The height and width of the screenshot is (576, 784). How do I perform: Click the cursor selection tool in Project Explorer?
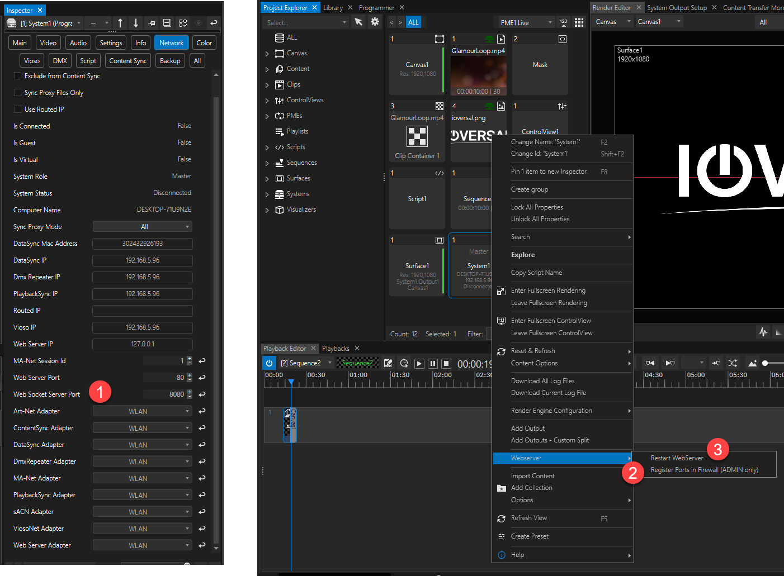click(358, 22)
